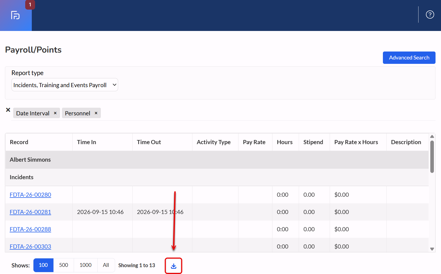The width and height of the screenshot is (441, 274).
Task: Click the Time In column header
Action: (x=103, y=142)
